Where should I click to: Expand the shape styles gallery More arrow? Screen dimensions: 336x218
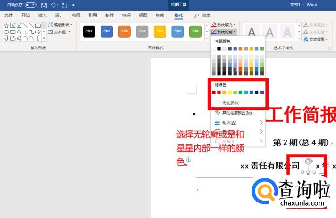tap(207, 38)
